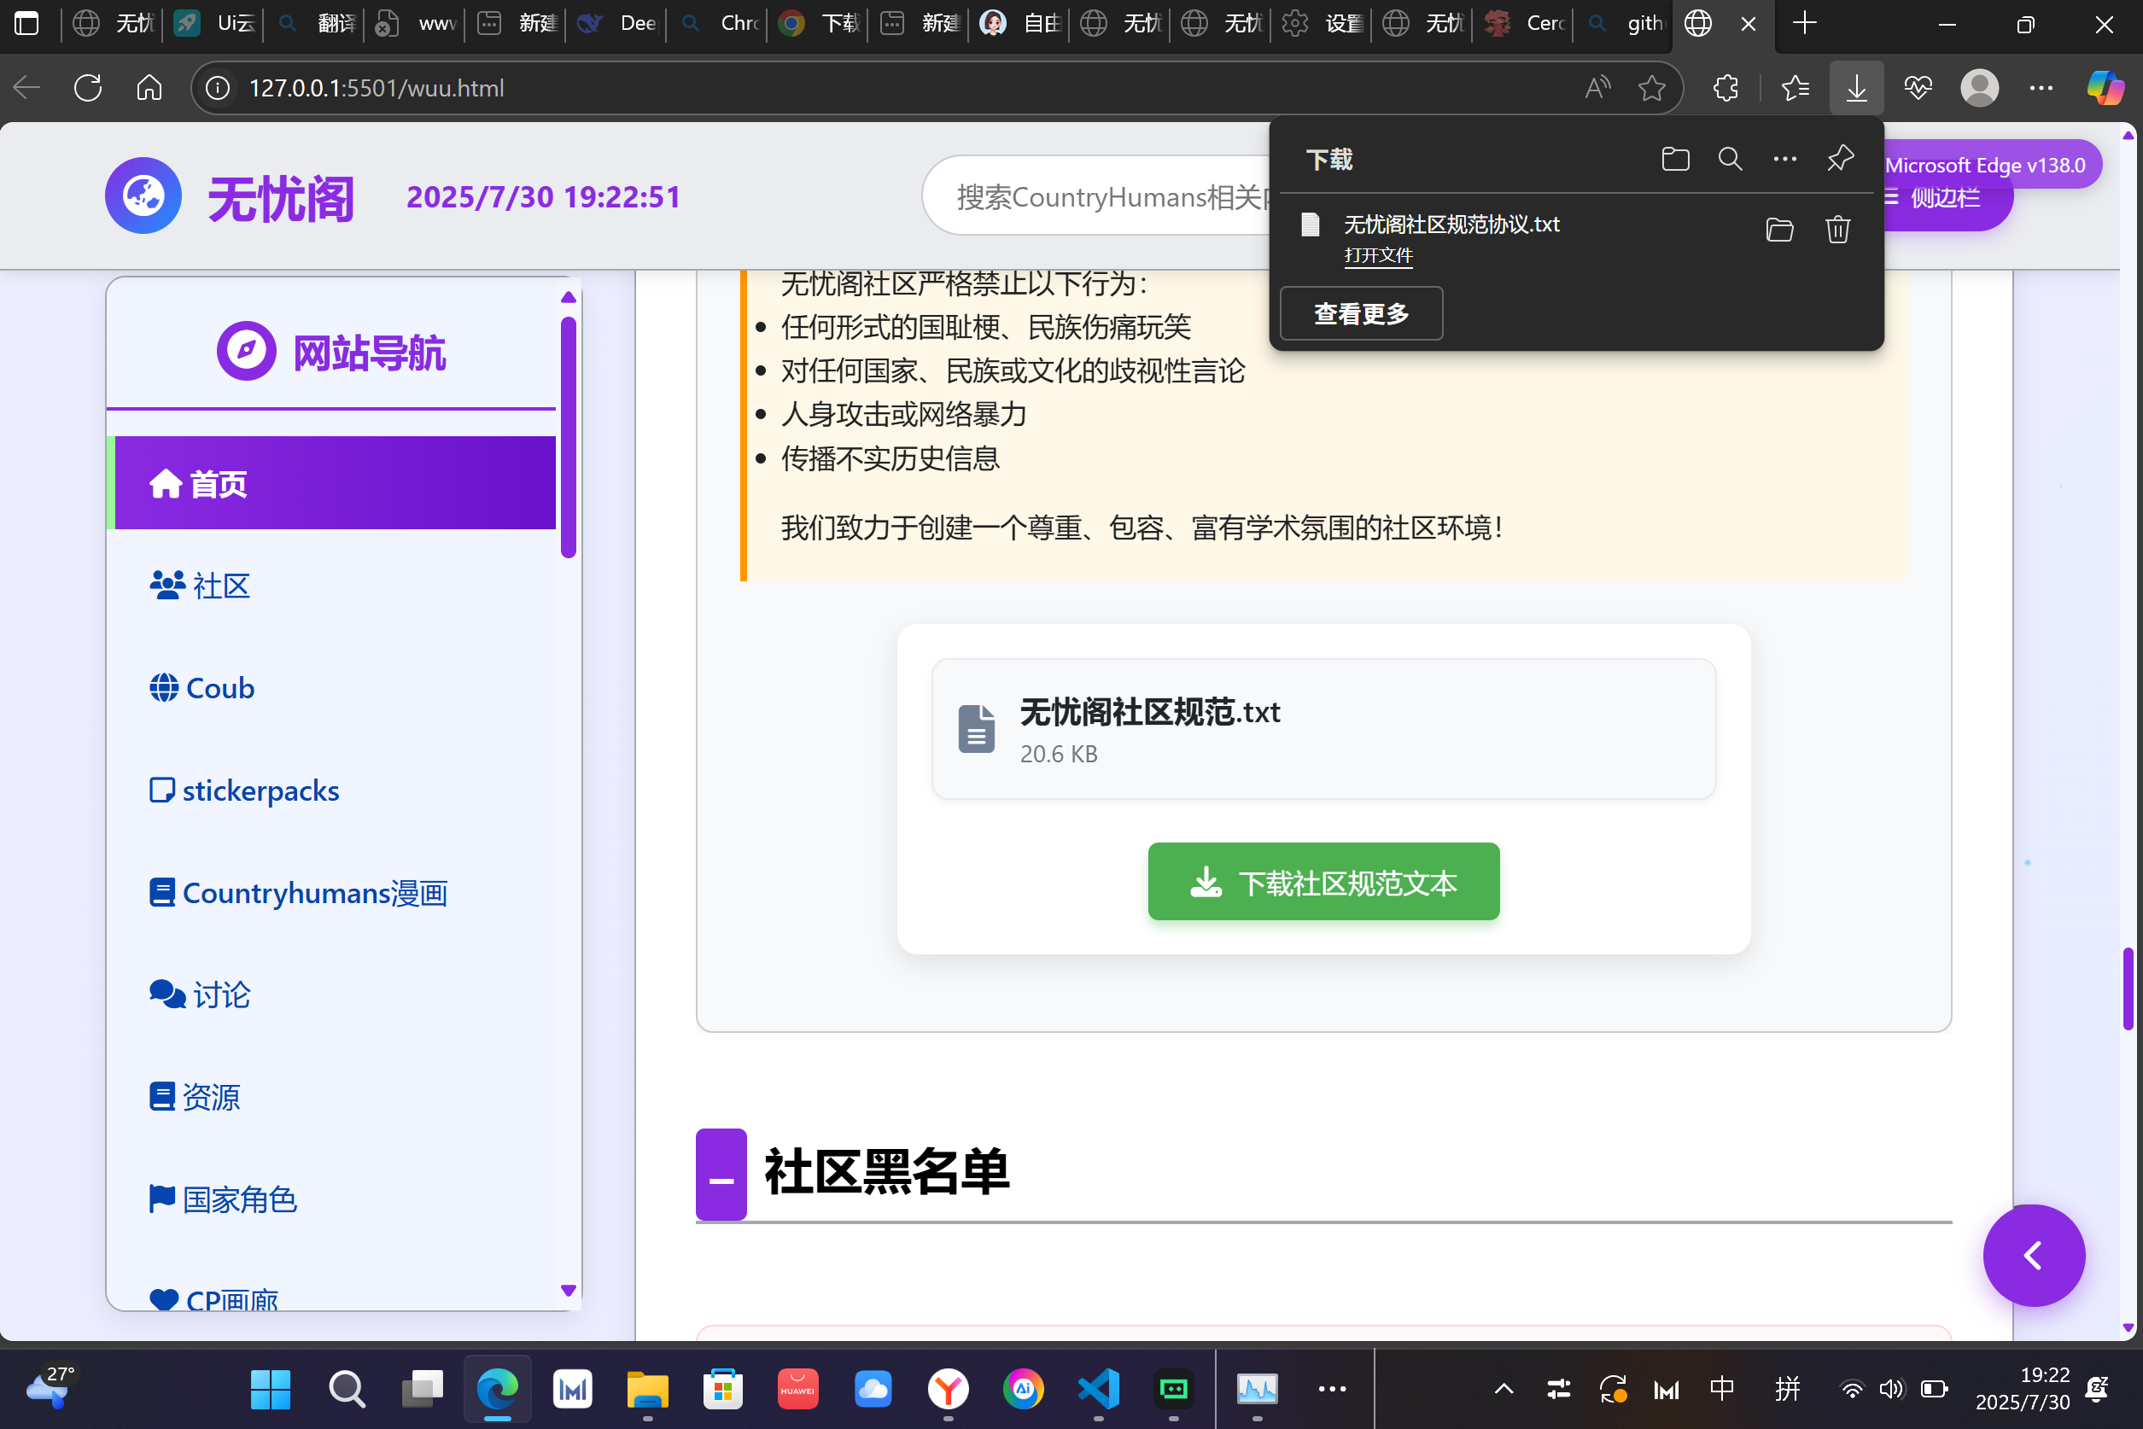The image size is (2143, 1429).
Task: Open the user profile avatar
Action: click(1979, 89)
